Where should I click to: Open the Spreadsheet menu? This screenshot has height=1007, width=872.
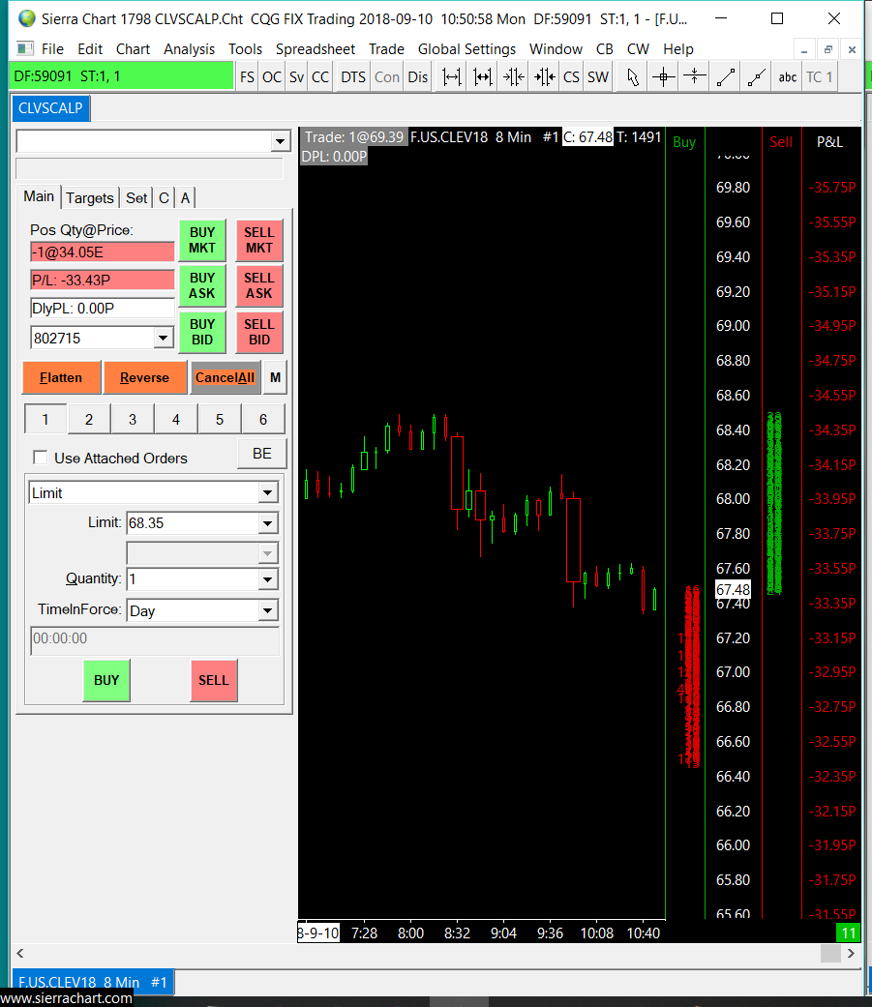coord(315,49)
